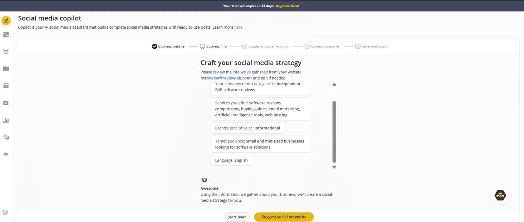Open the bee chat widget icon
This screenshot has width=524, height=222.
pyautogui.click(x=500, y=196)
